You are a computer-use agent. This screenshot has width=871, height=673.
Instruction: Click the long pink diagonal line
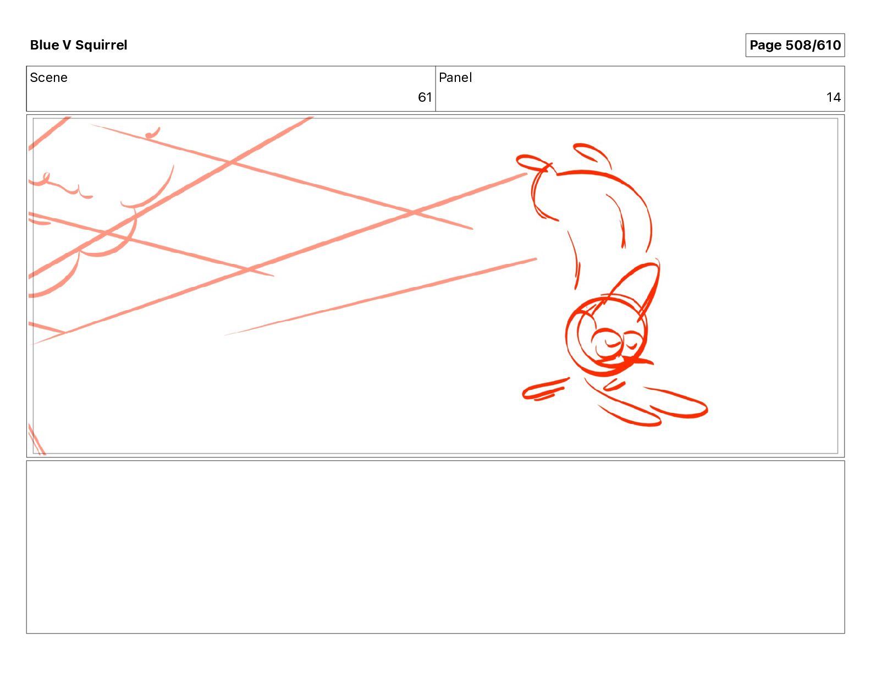pos(280,258)
